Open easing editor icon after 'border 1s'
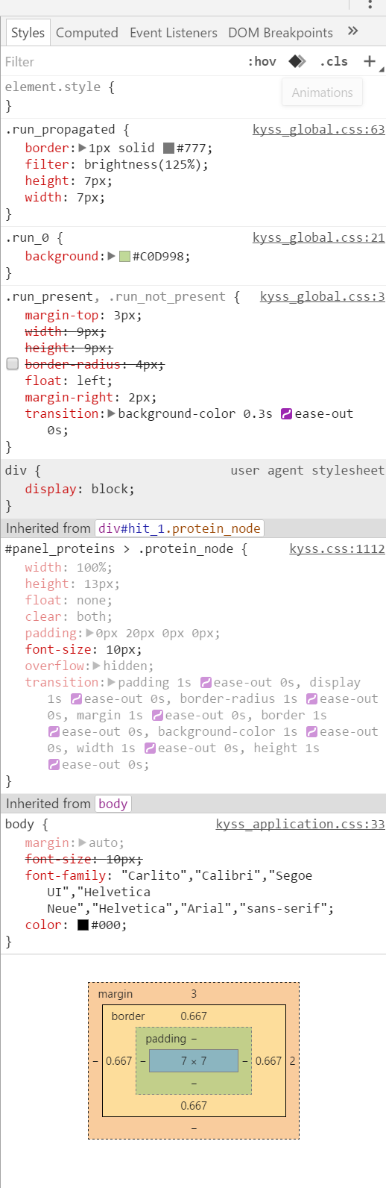 pos(54,732)
